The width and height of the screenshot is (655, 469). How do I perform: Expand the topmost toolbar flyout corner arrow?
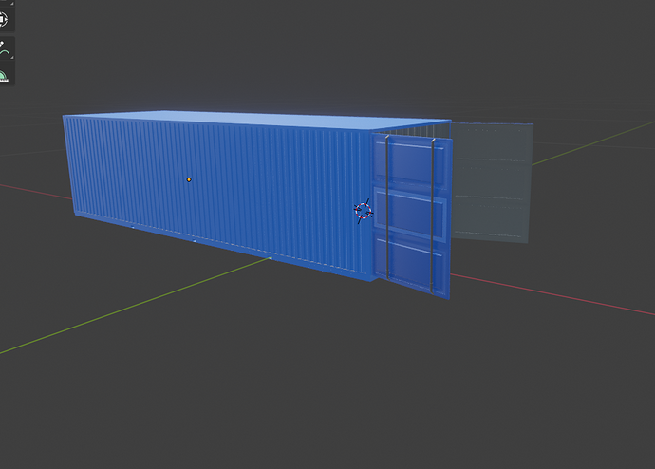coord(11,4)
